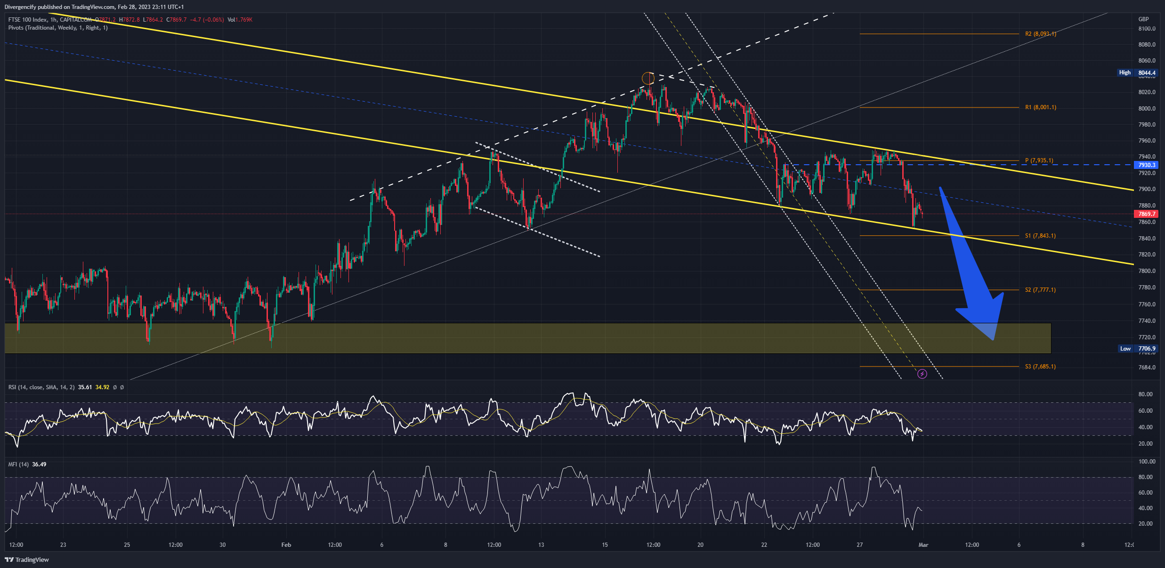
Task: Click the Feb label on time axis
Action: pos(286,545)
